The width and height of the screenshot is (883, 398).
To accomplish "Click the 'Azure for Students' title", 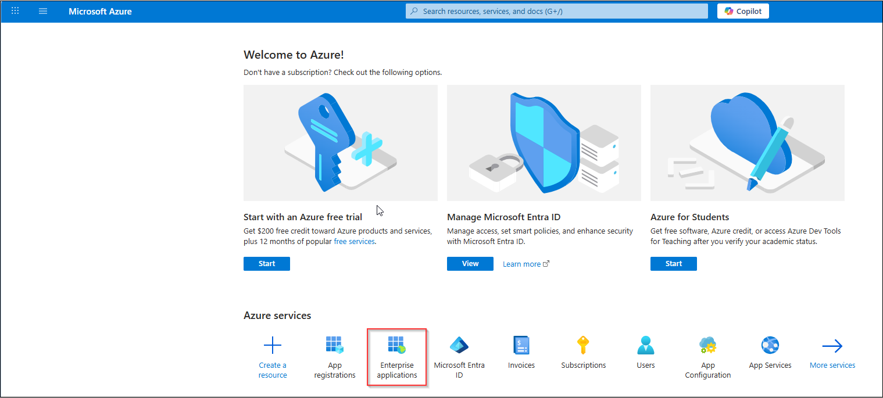I will 689,217.
